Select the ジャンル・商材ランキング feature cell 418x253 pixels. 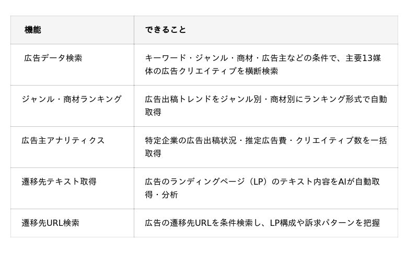72,99
